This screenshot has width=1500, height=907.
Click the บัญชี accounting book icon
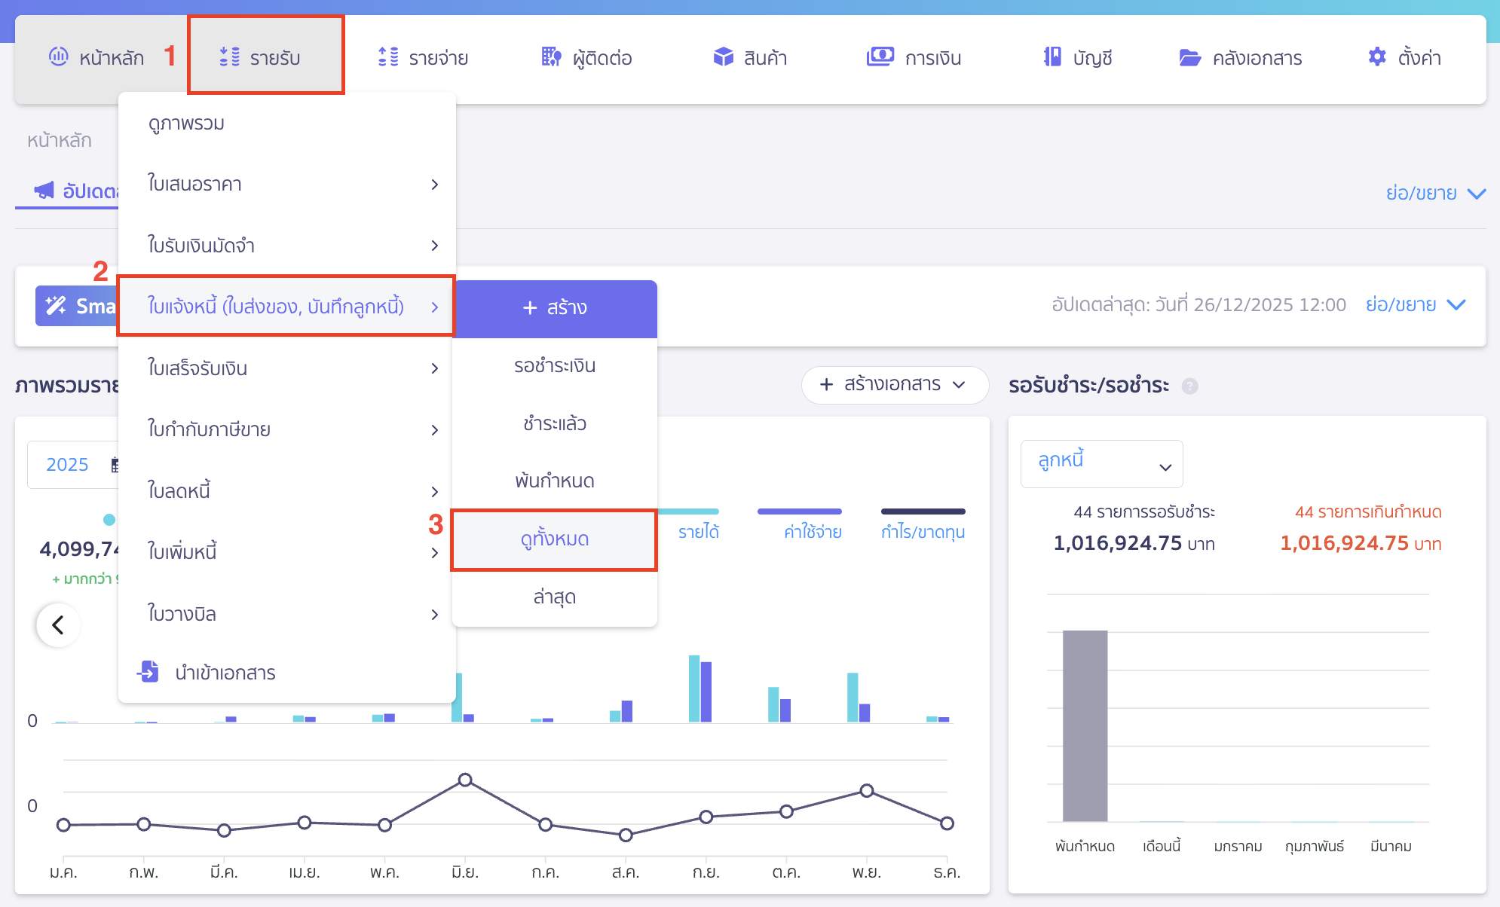coord(1052,56)
